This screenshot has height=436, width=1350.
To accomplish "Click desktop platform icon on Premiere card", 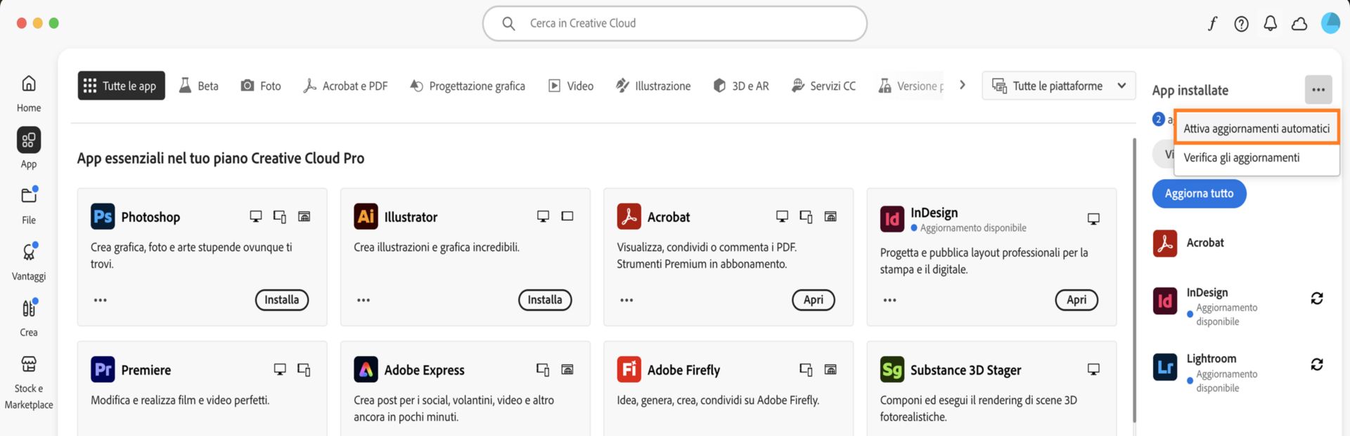I will point(280,369).
